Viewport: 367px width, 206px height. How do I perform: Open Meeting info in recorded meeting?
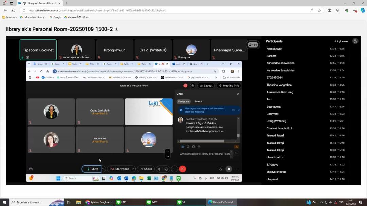(229, 86)
